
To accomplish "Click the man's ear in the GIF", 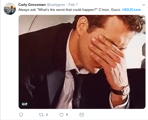I will click(x=82, y=26).
